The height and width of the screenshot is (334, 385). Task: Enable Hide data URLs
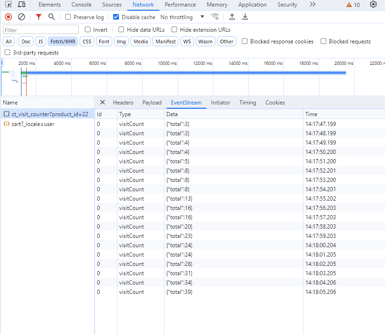121,29
